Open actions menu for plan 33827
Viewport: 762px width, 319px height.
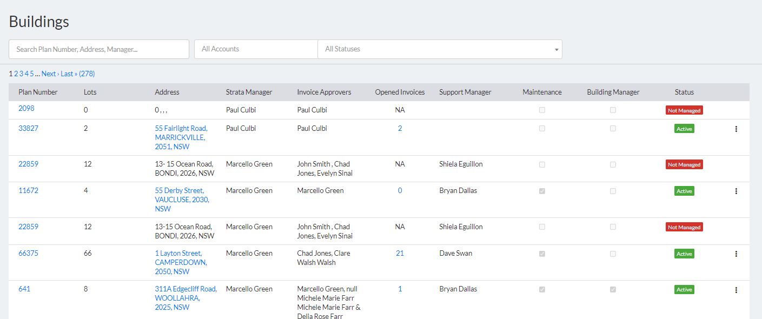click(736, 129)
